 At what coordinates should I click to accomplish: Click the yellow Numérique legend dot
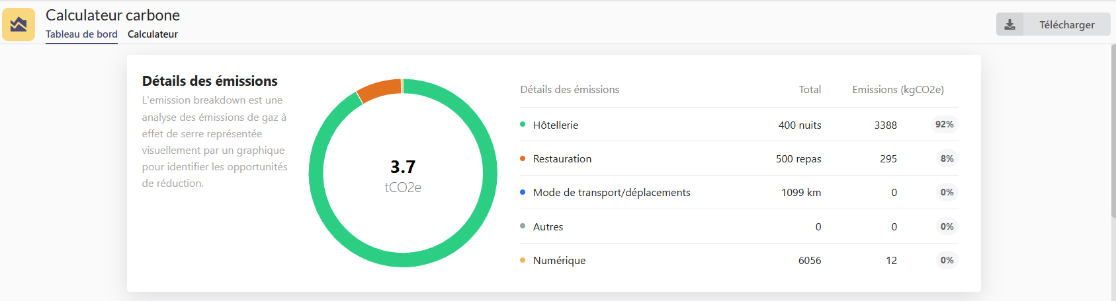click(523, 260)
